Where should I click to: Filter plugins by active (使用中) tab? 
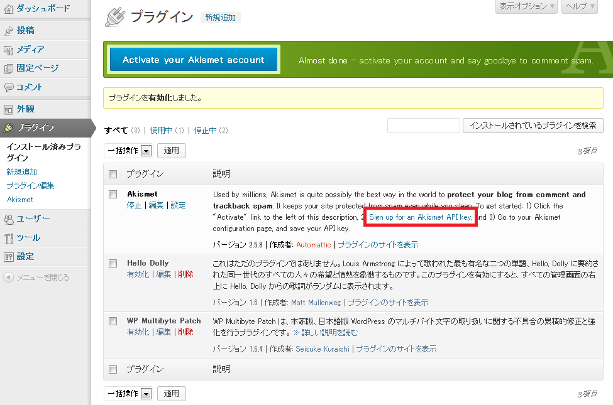(161, 131)
